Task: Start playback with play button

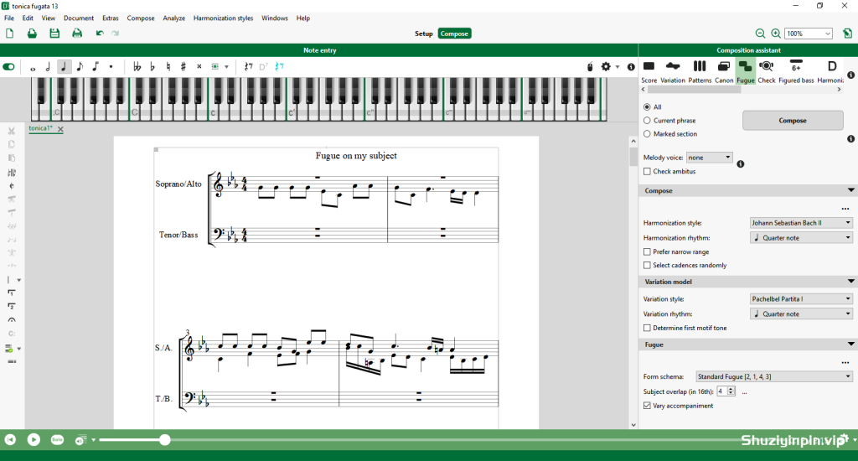Action: [x=34, y=440]
